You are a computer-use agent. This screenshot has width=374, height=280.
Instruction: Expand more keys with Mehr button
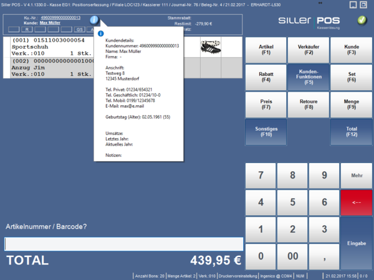coord(357,175)
